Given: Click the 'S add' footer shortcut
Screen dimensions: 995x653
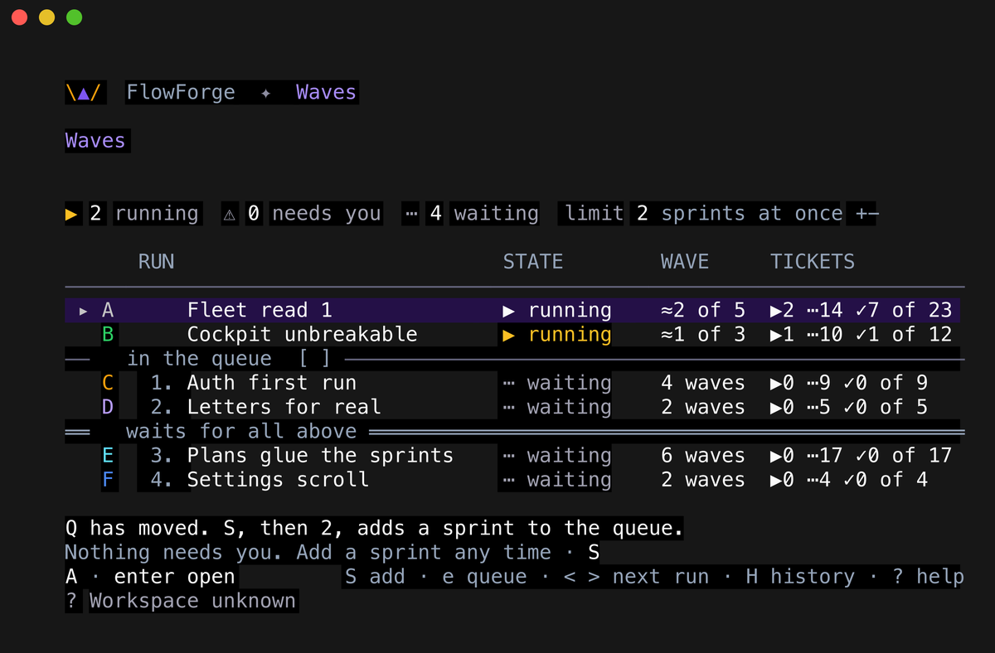Looking at the screenshot, I should click(375, 576).
